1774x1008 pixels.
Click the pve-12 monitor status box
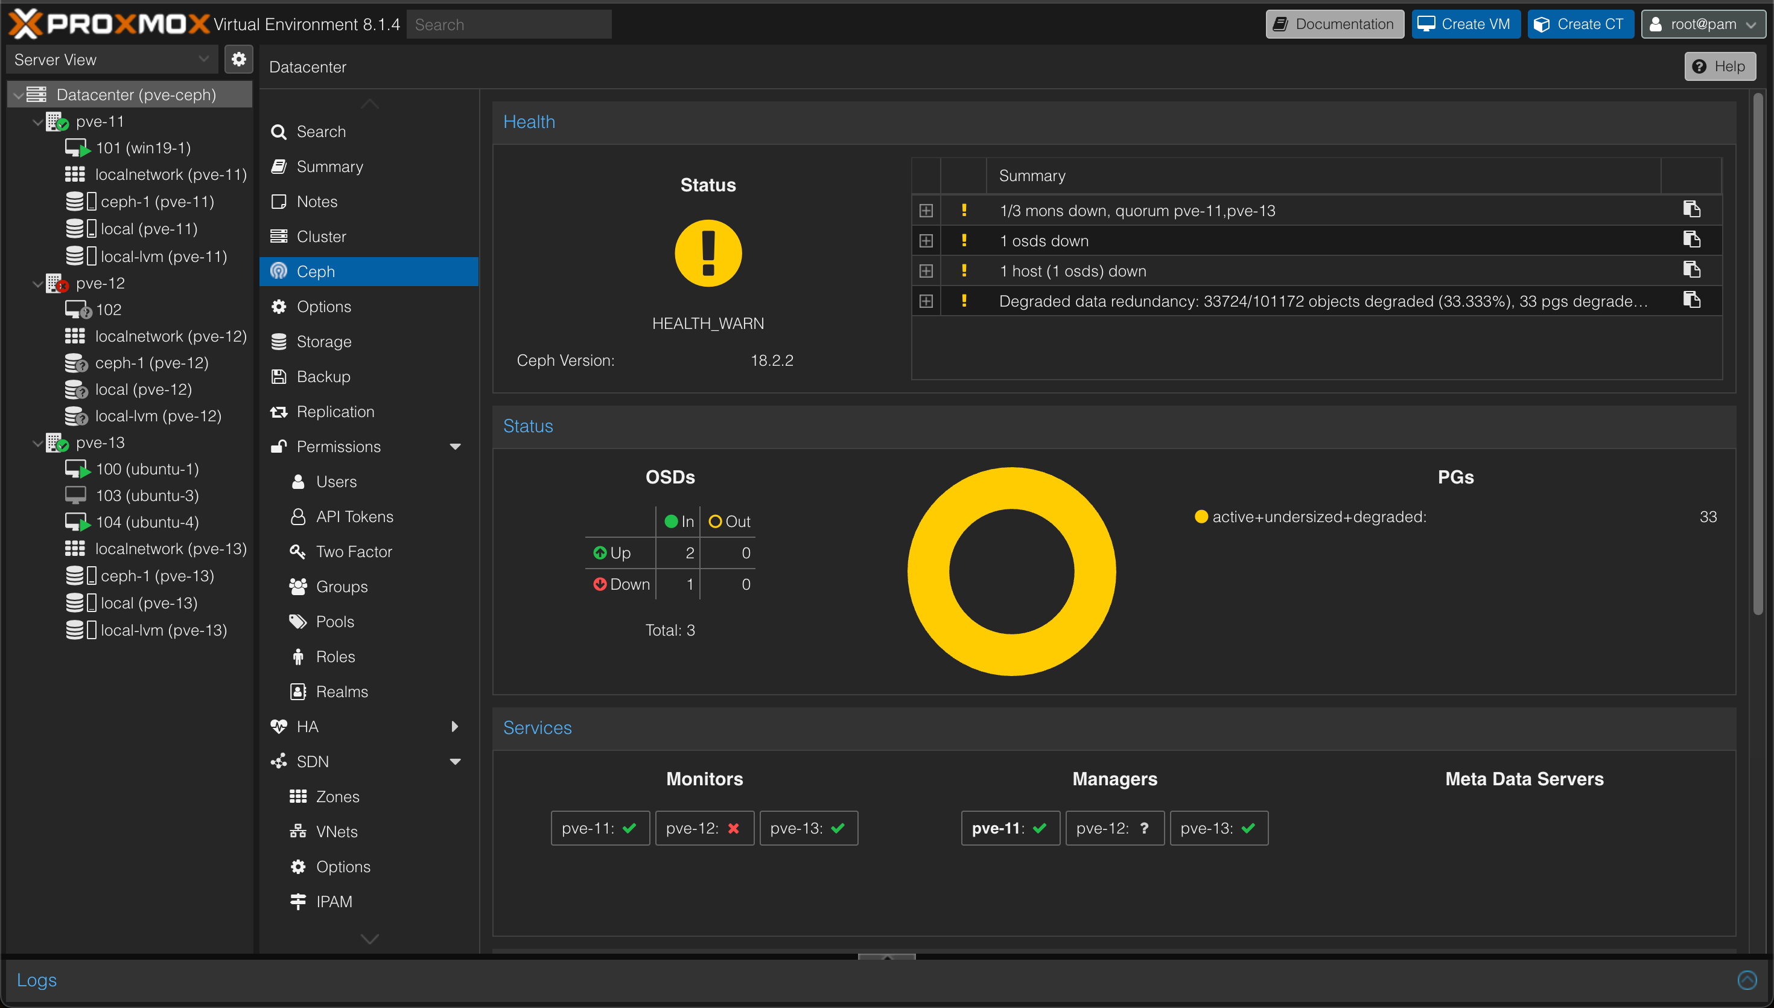pyautogui.click(x=704, y=828)
